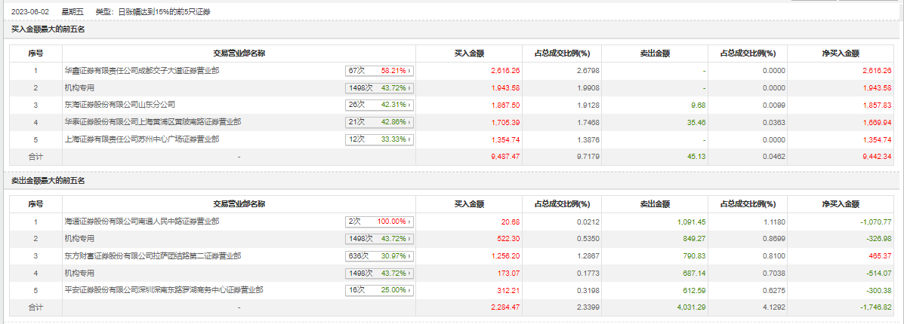Click 买入金额 header in top buy table

(x=469, y=53)
